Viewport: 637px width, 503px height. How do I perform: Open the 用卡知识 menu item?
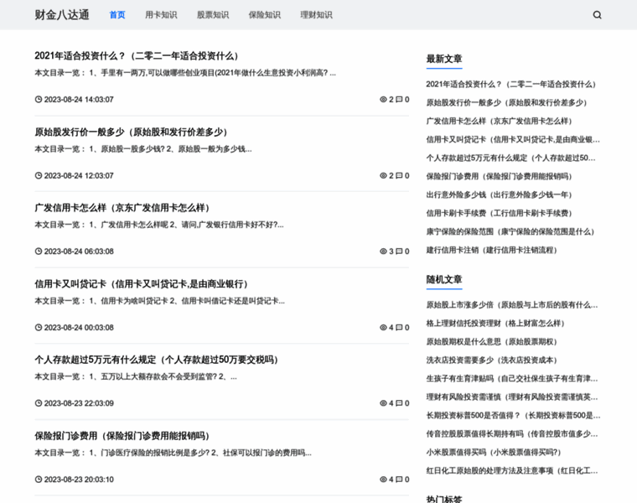click(x=161, y=15)
